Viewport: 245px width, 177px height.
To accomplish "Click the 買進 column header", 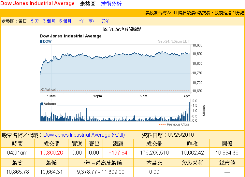I will (77, 143).
